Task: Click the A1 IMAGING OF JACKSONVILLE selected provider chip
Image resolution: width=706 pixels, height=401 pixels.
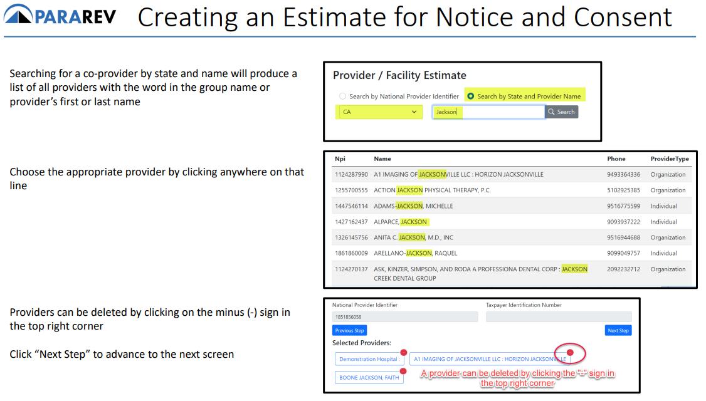Action: click(x=490, y=359)
